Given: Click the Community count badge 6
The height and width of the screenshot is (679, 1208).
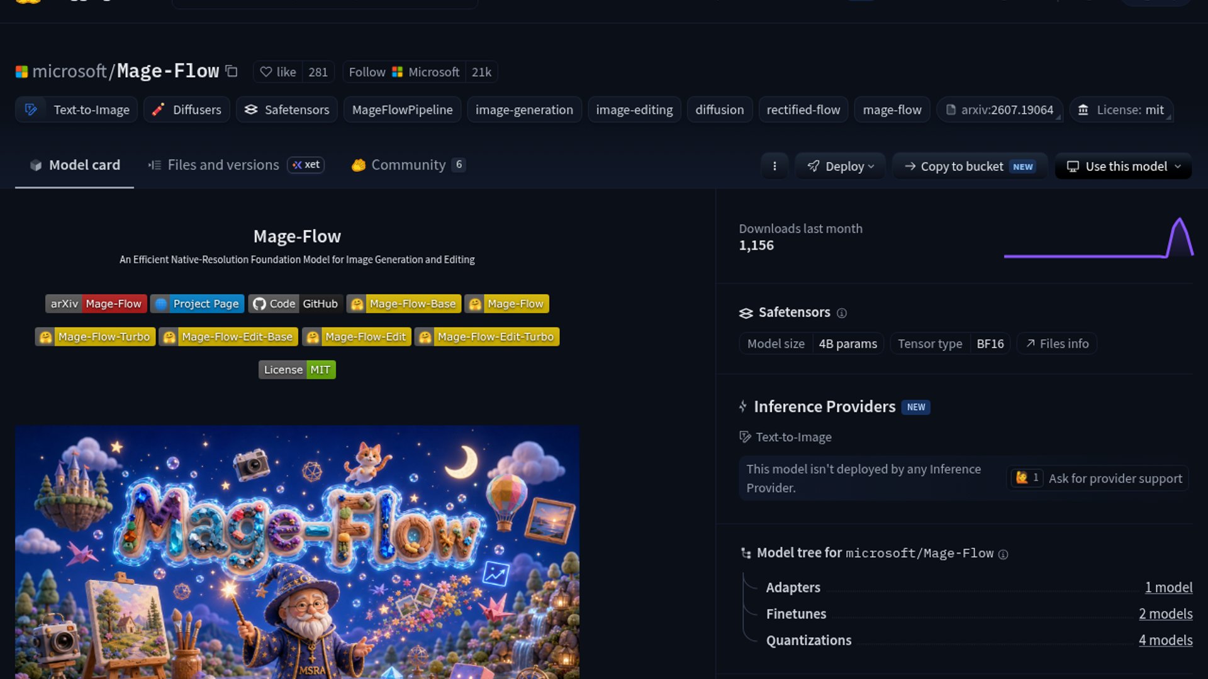Looking at the screenshot, I should (x=459, y=165).
